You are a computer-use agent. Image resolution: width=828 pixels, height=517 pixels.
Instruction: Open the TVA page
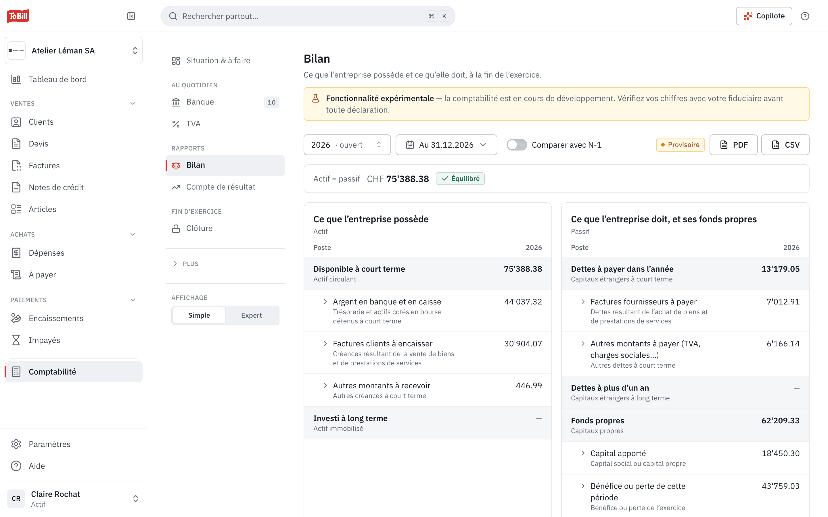[225, 124]
